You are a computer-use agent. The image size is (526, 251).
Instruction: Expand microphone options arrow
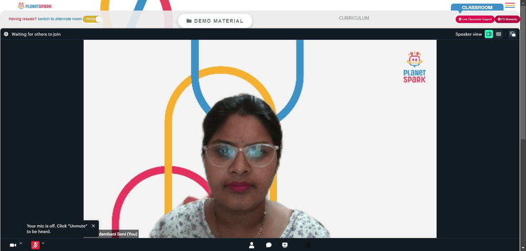coord(43,243)
